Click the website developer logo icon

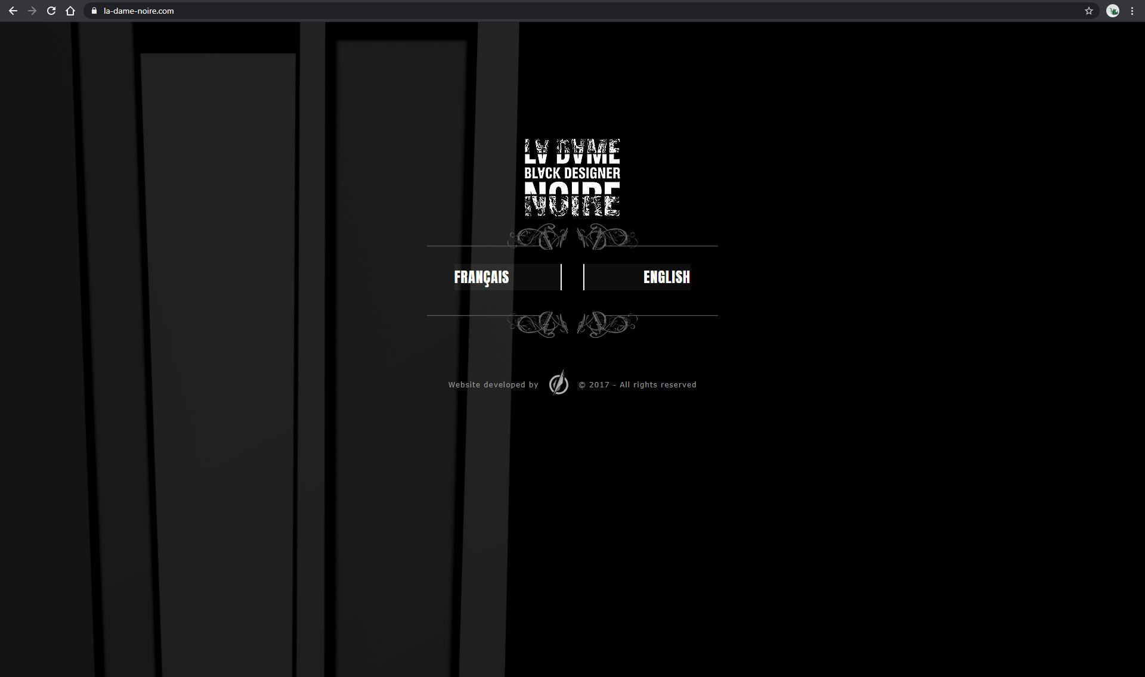coord(558,384)
